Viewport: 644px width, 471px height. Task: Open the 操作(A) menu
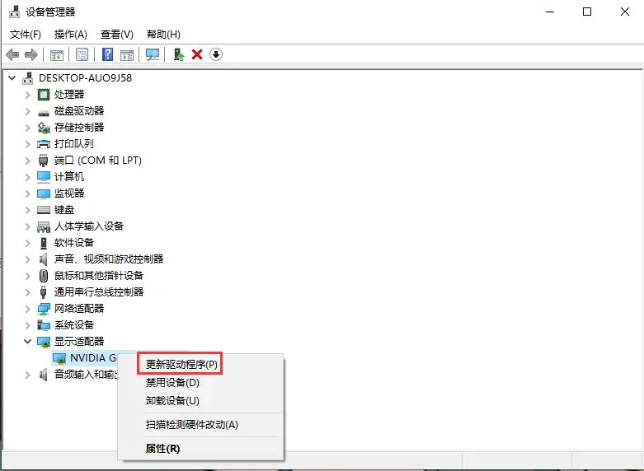tap(70, 34)
